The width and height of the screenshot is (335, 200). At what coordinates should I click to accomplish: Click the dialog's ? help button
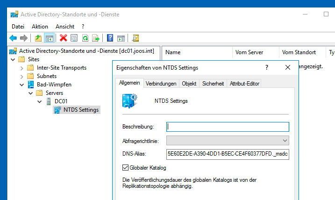[x=267, y=67]
